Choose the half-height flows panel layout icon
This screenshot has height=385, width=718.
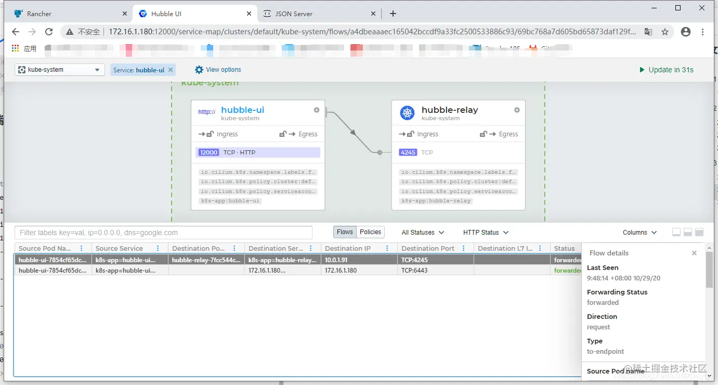[688, 232]
